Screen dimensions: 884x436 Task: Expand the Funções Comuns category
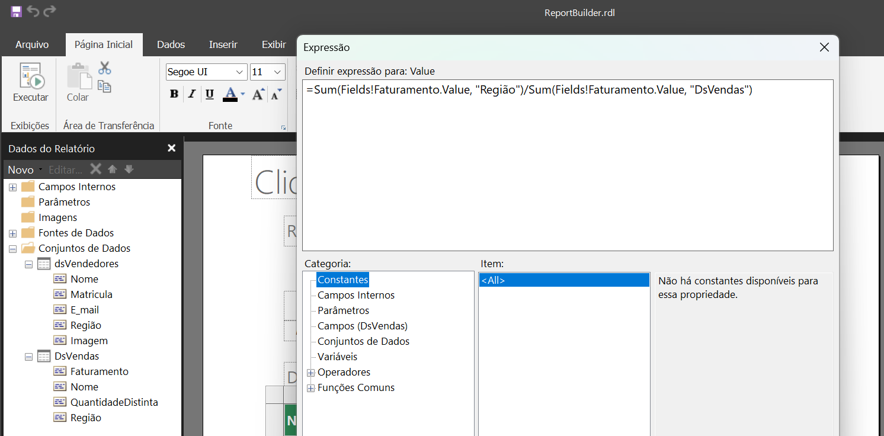(310, 388)
